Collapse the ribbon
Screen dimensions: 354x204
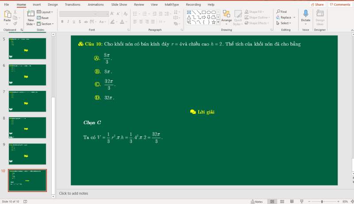tap(352, 30)
